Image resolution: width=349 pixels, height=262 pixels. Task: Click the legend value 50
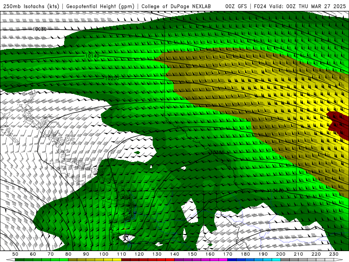(15, 254)
